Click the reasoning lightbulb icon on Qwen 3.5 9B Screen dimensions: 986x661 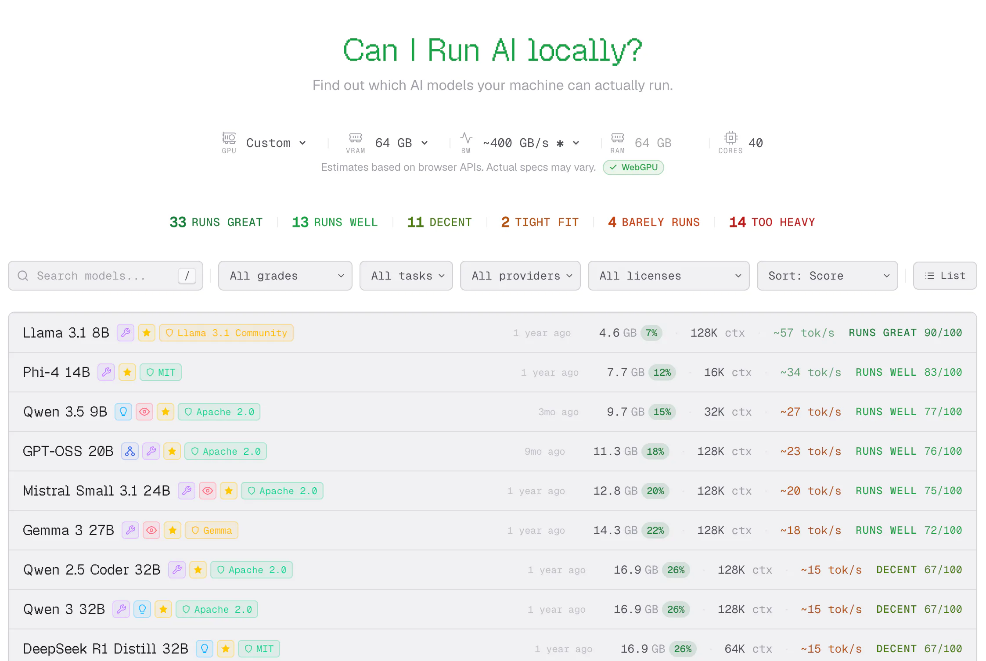point(123,412)
